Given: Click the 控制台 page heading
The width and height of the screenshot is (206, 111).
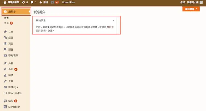Looking at the screenshot, I should click(x=40, y=12).
